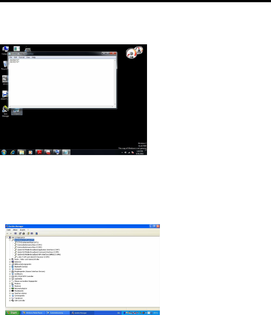Open the Sync Manager desktop shortcut
The width and height of the screenshot is (271, 315).
point(5,111)
